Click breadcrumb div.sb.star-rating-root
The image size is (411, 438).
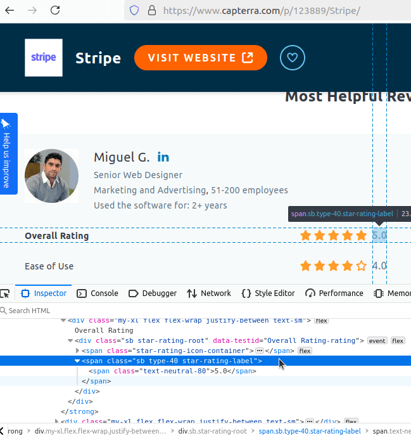212,431
